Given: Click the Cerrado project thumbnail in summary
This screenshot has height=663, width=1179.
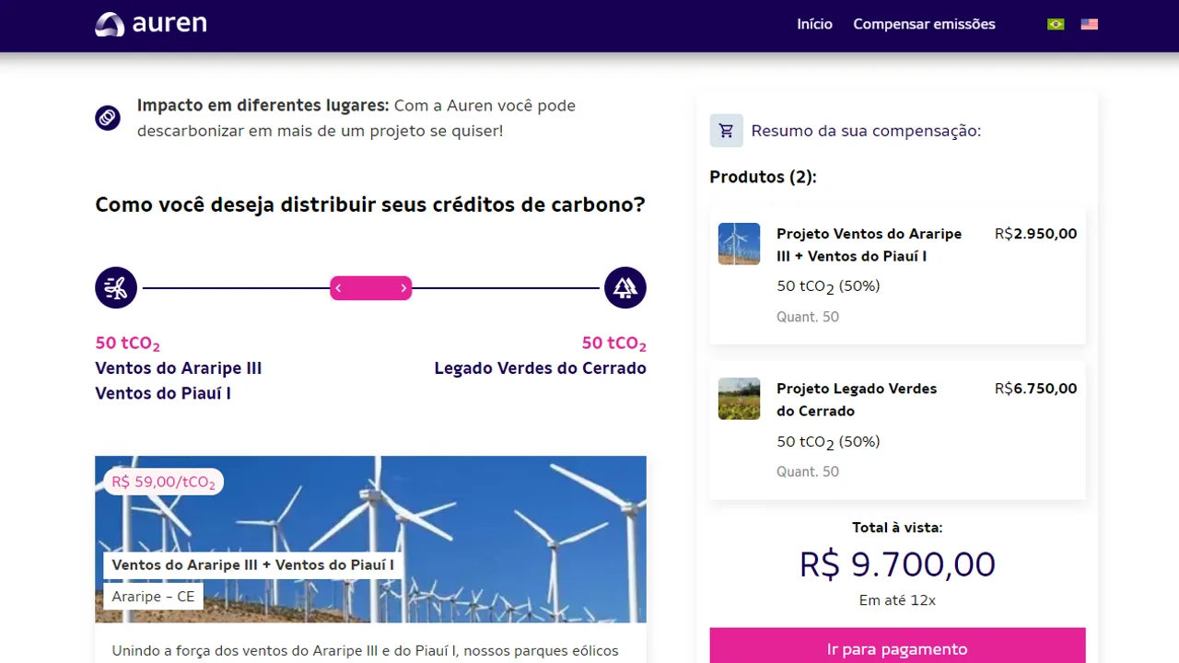Looking at the screenshot, I should pyautogui.click(x=739, y=399).
